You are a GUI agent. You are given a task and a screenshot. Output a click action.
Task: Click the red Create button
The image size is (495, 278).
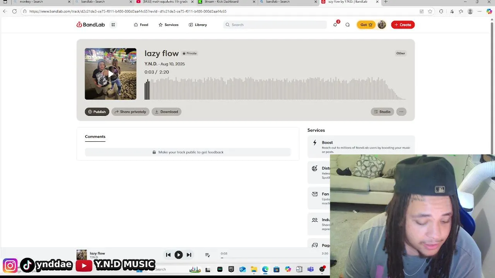pos(403,25)
